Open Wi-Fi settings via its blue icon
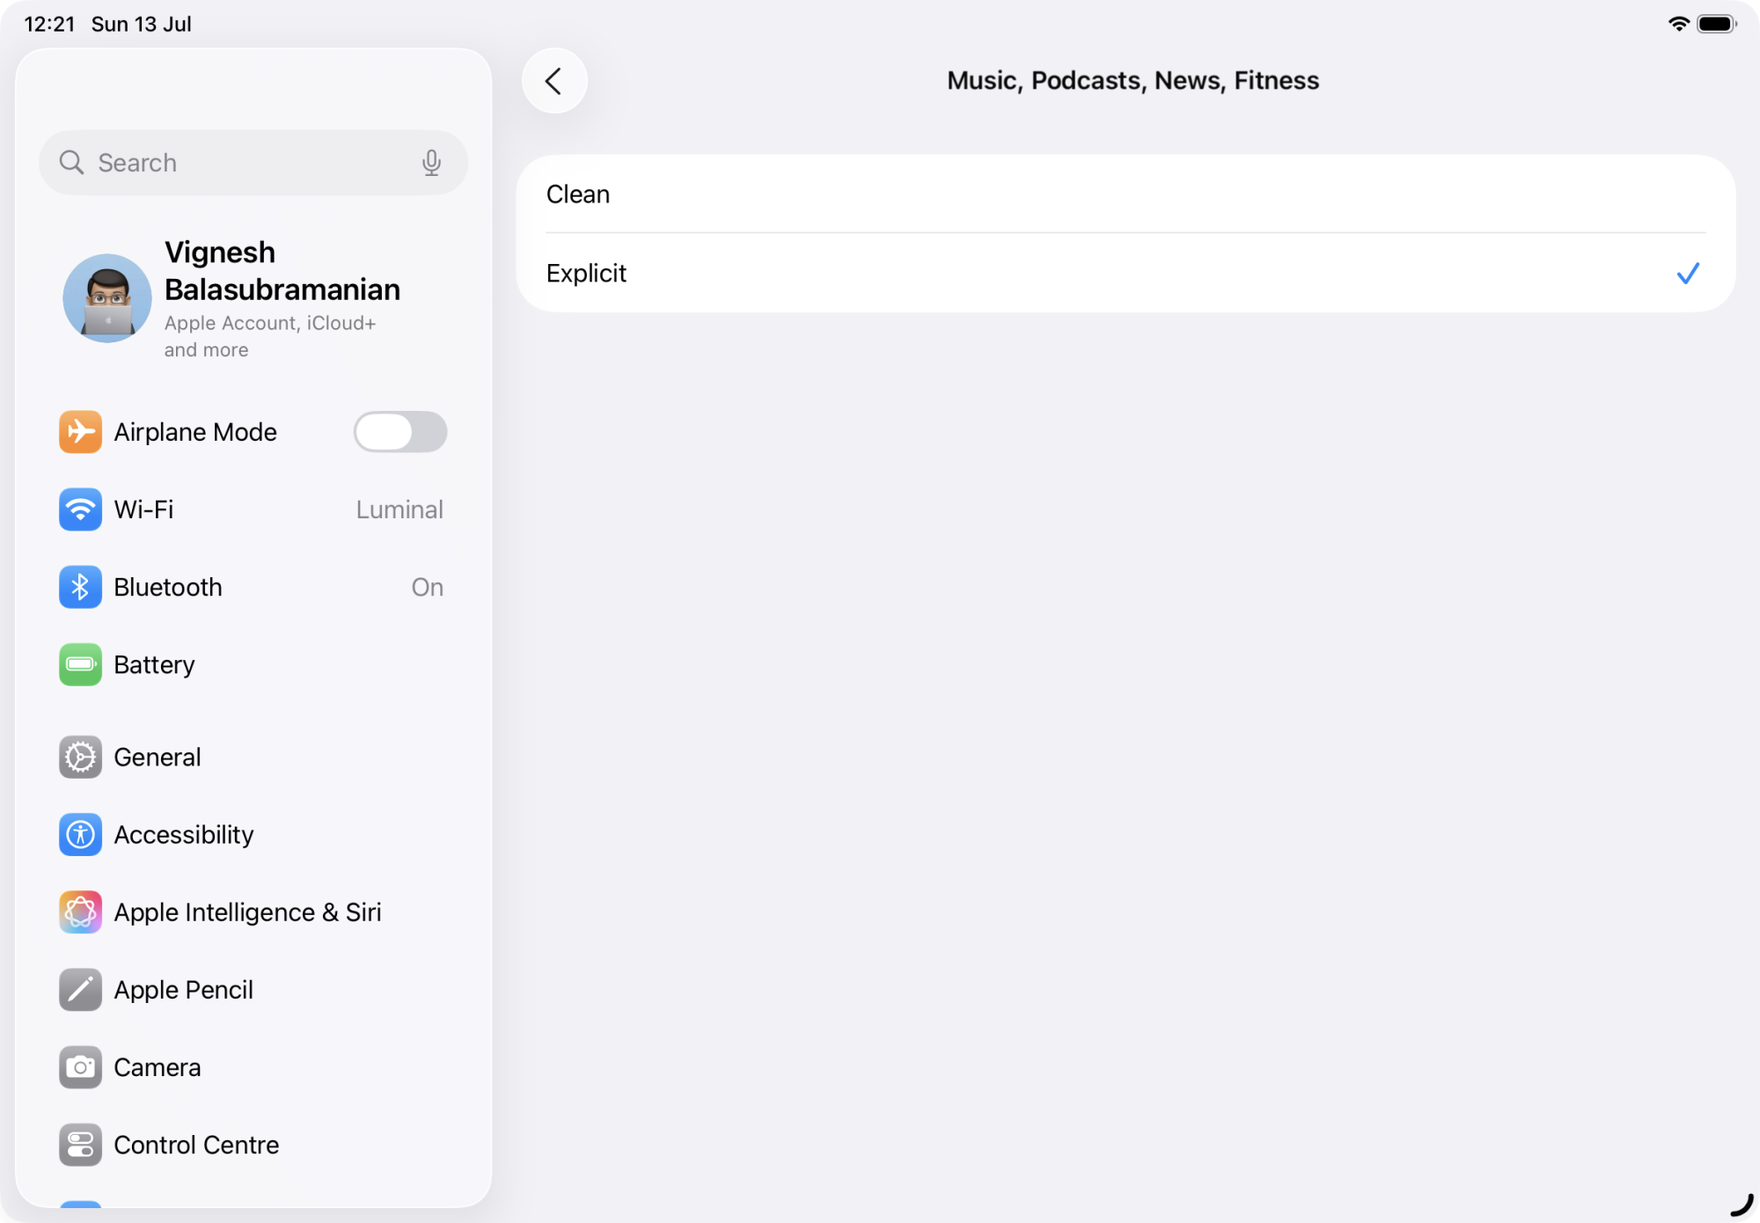This screenshot has width=1760, height=1223. point(80,509)
